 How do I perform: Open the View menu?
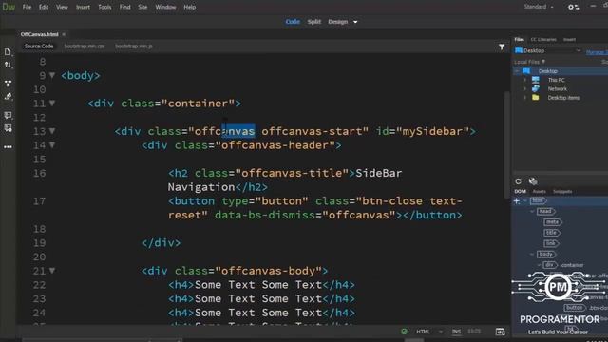tap(62, 7)
